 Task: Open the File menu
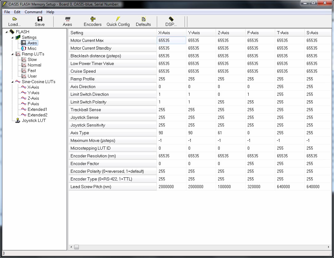[x=7, y=12]
